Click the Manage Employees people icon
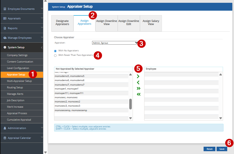The width and height of the screenshot is (234, 154). click(x=5, y=38)
